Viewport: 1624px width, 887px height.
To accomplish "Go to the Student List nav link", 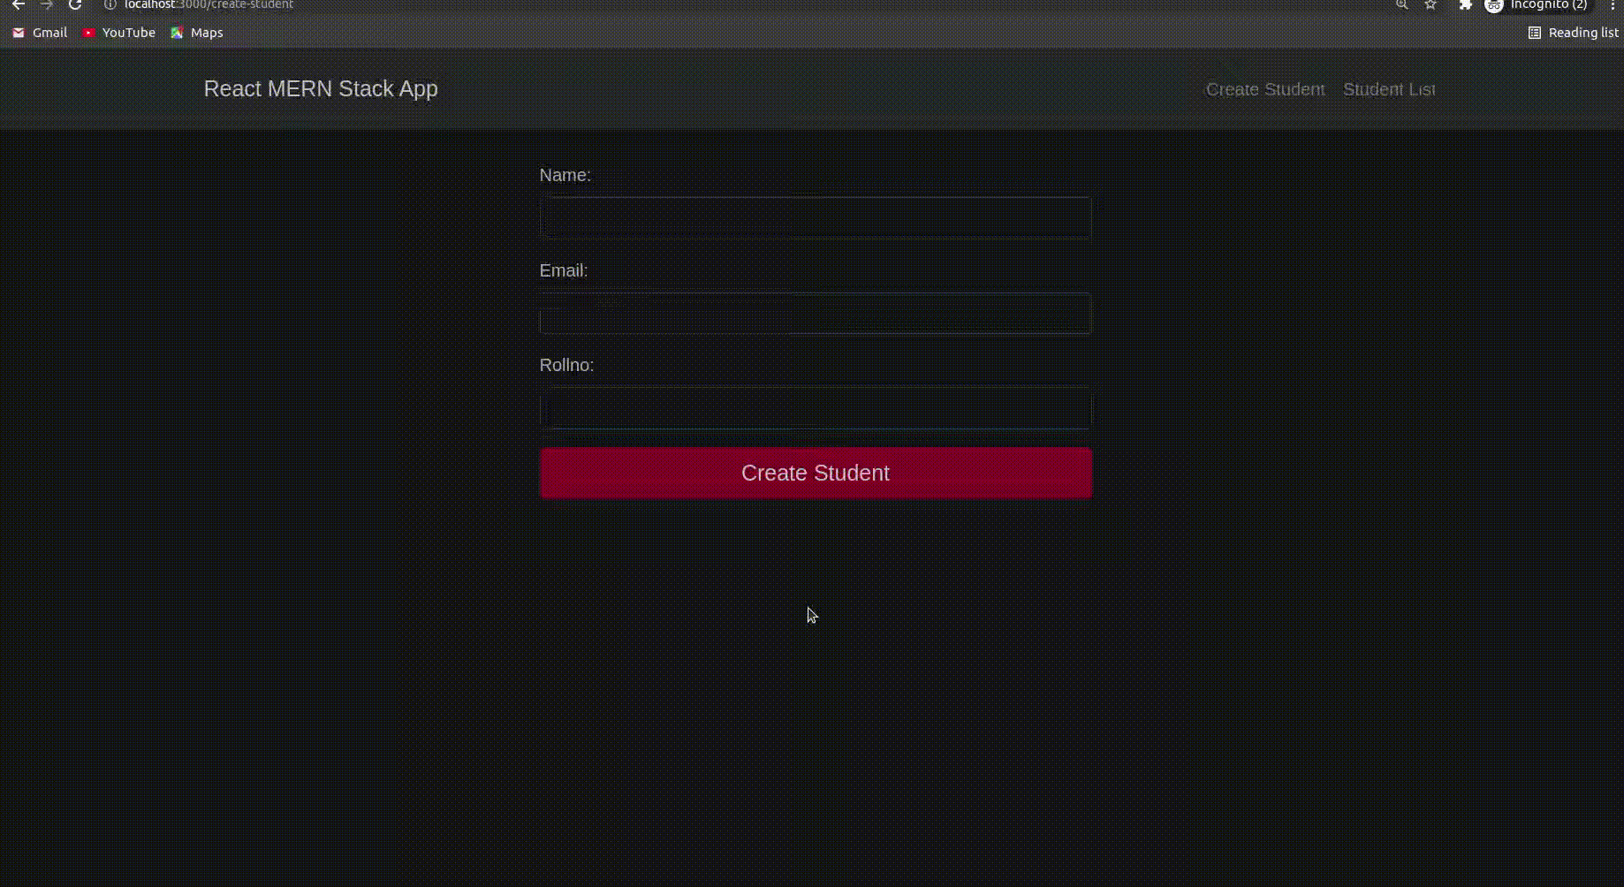I will (x=1389, y=89).
